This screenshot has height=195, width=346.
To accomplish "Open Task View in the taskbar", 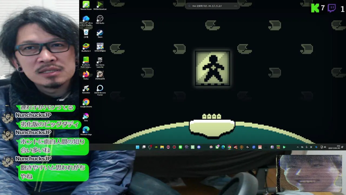I will coord(144,147).
